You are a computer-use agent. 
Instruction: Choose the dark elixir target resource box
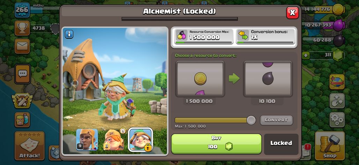coord(268,79)
